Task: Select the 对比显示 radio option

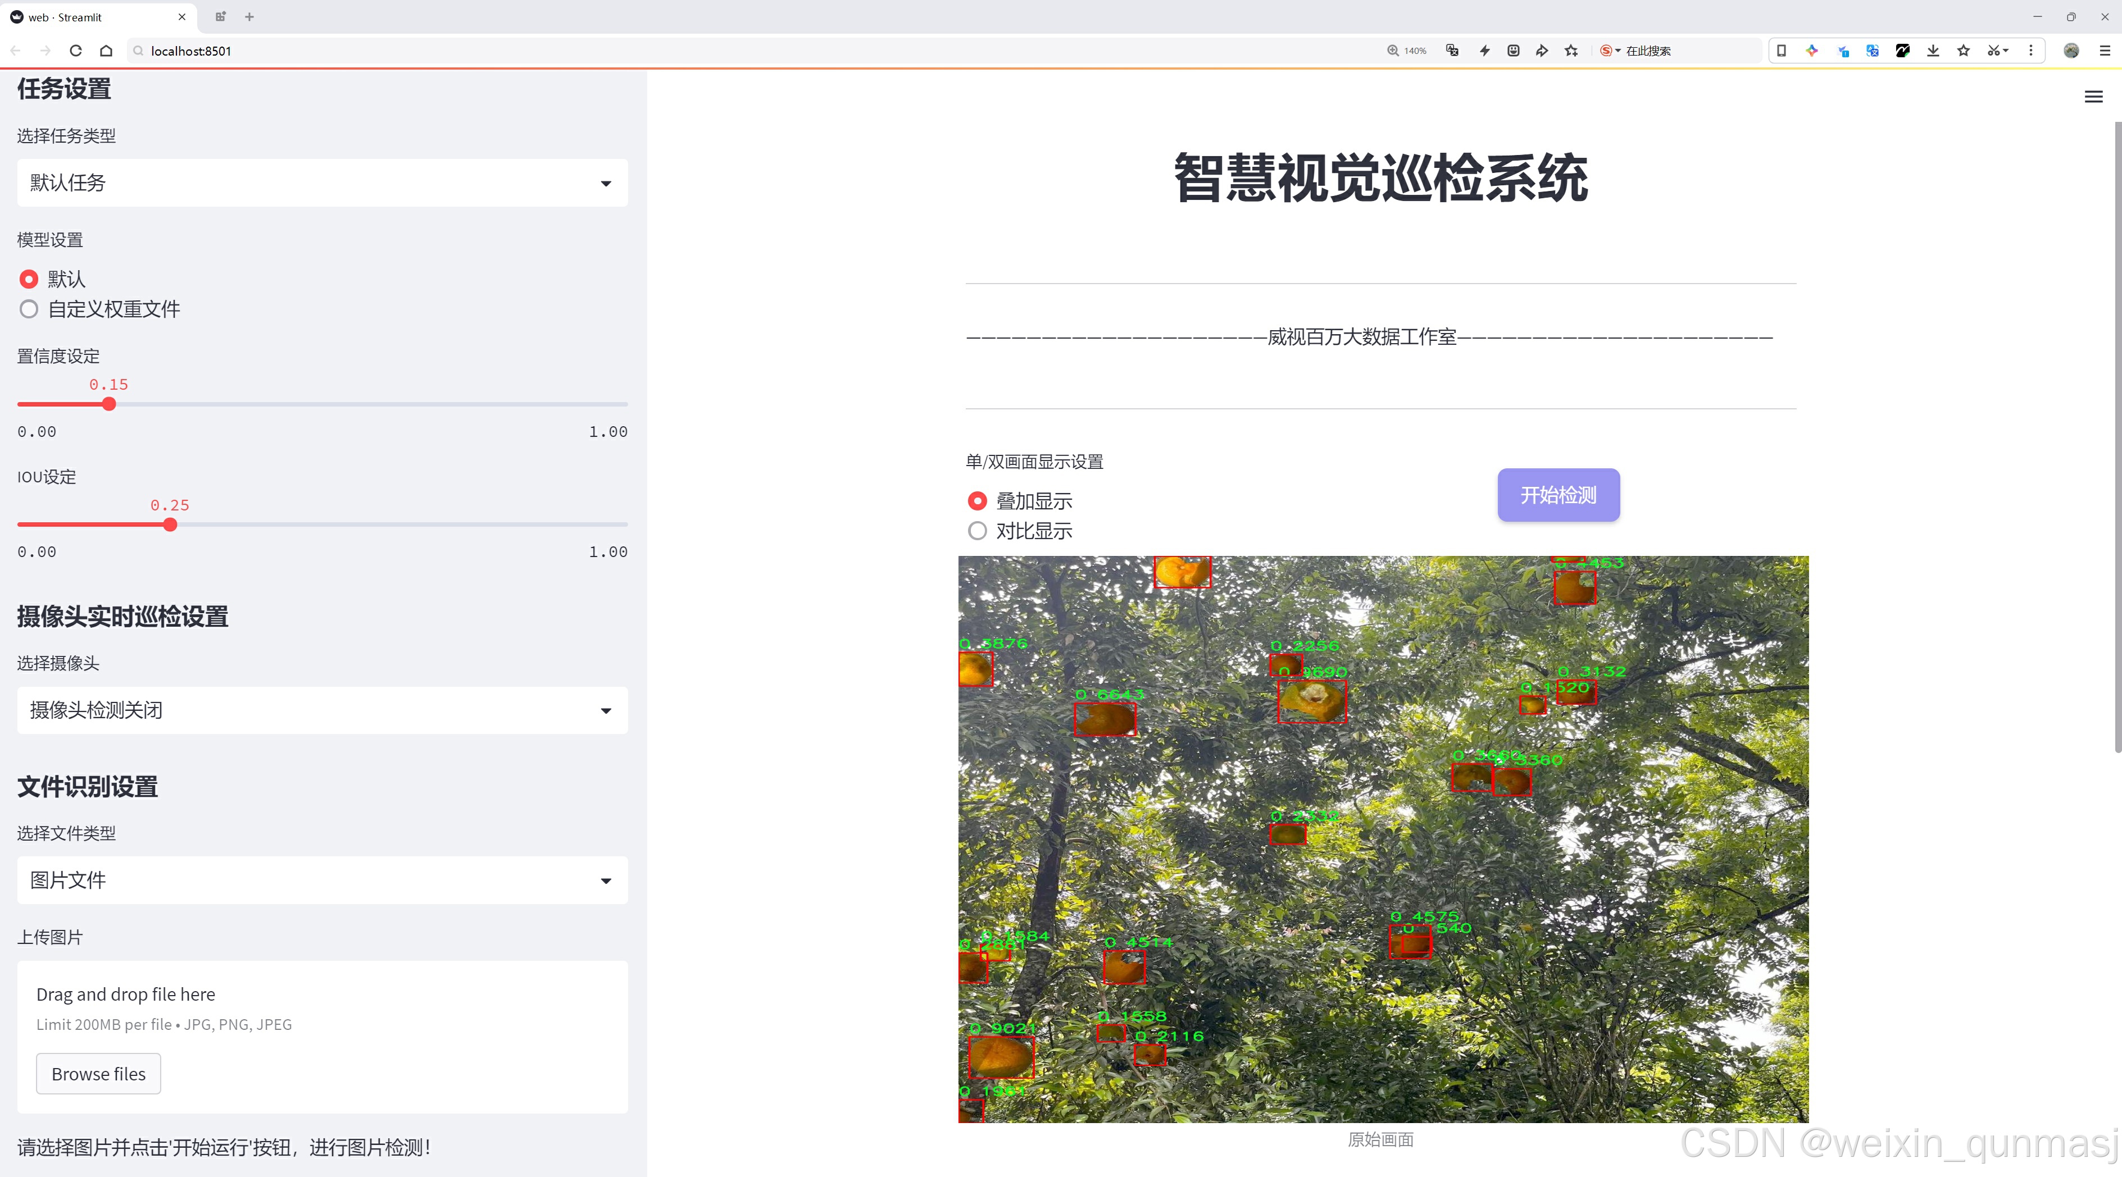Action: [x=977, y=531]
